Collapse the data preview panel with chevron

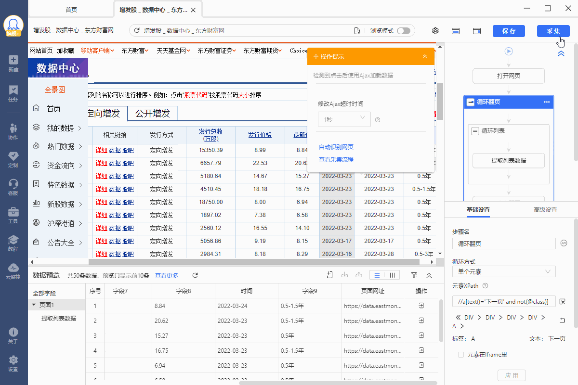(429, 275)
